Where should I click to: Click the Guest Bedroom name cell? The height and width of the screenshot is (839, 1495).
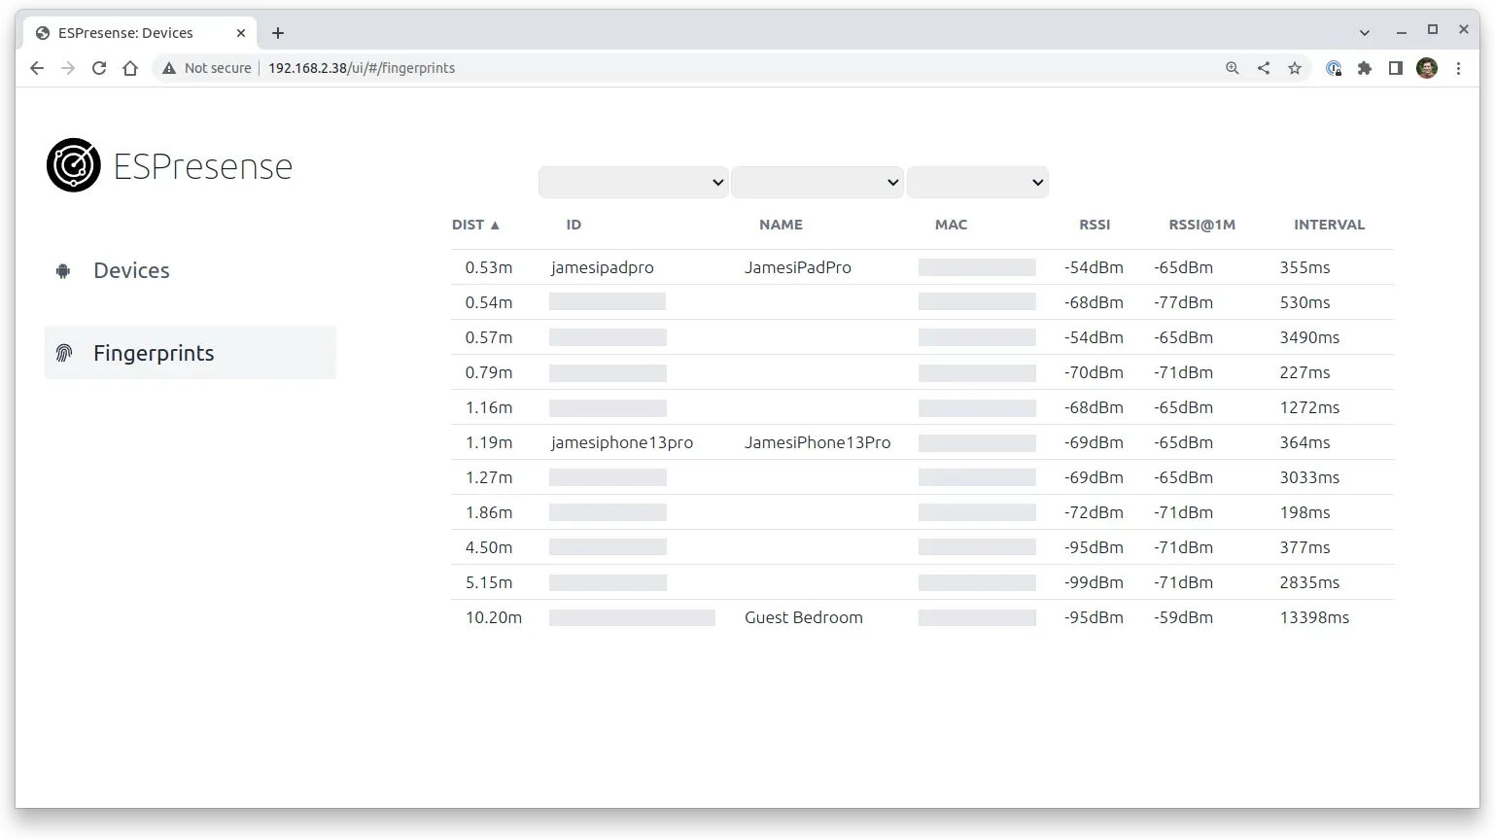pos(804,617)
